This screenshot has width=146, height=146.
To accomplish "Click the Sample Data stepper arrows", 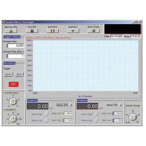I will click(x=7, y=46).
